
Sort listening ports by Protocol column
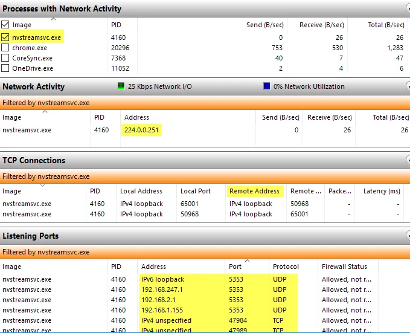pyautogui.click(x=286, y=267)
